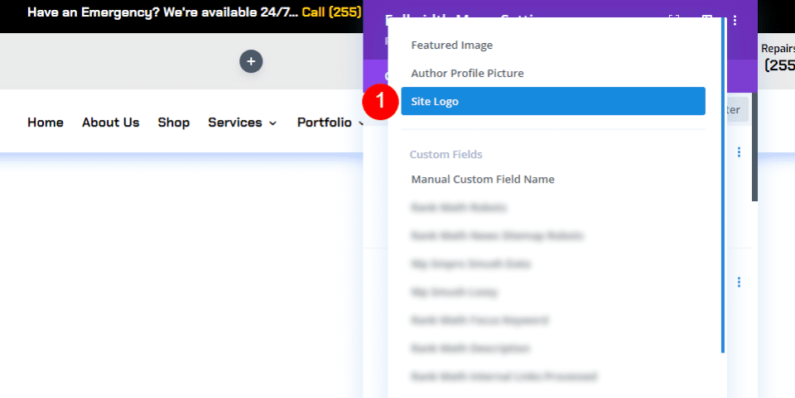This screenshot has height=398, width=795.
Task: Click three-dot options icon beside Wp Smush Lossy
Action: click(739, 282)
